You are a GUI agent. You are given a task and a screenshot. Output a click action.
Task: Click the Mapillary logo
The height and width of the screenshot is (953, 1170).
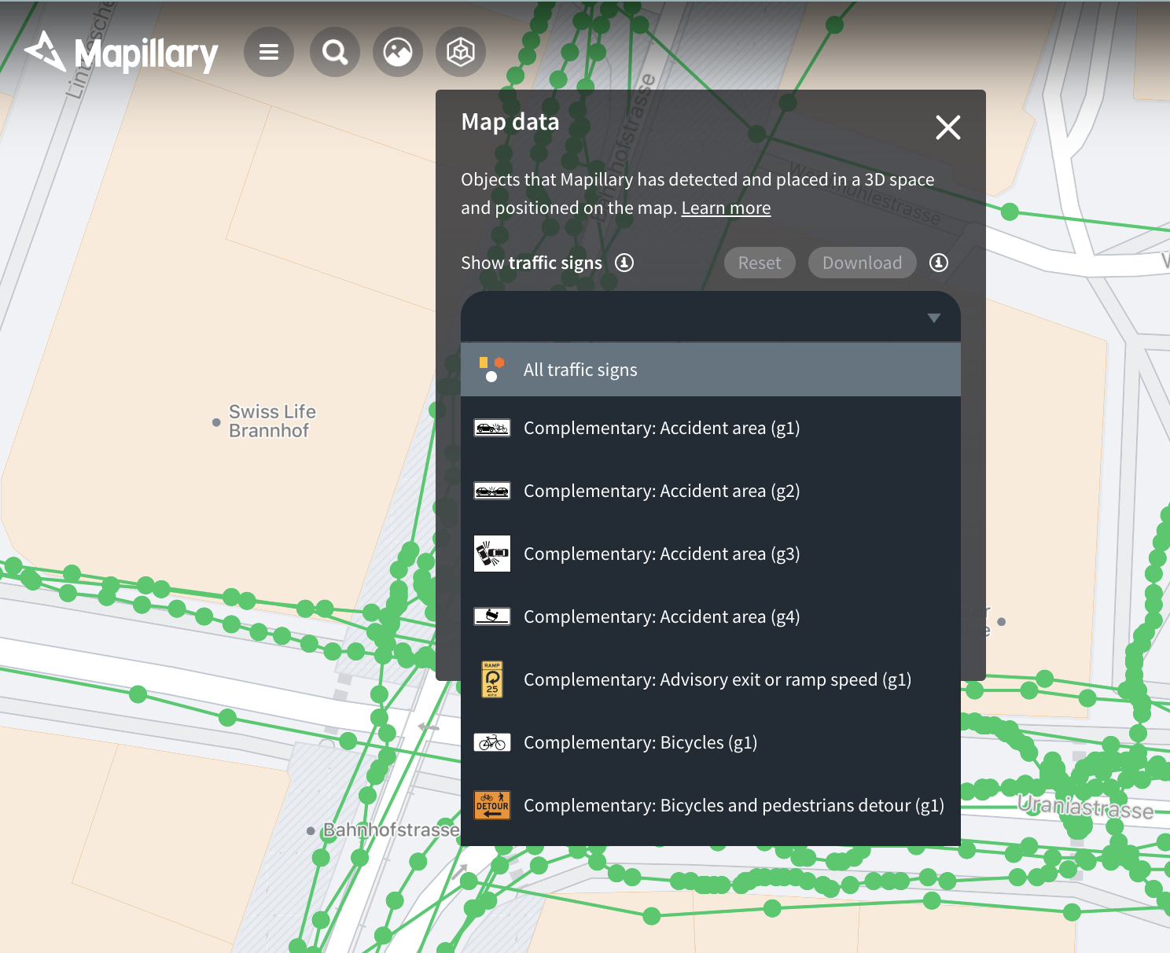(x=121, y=53)
